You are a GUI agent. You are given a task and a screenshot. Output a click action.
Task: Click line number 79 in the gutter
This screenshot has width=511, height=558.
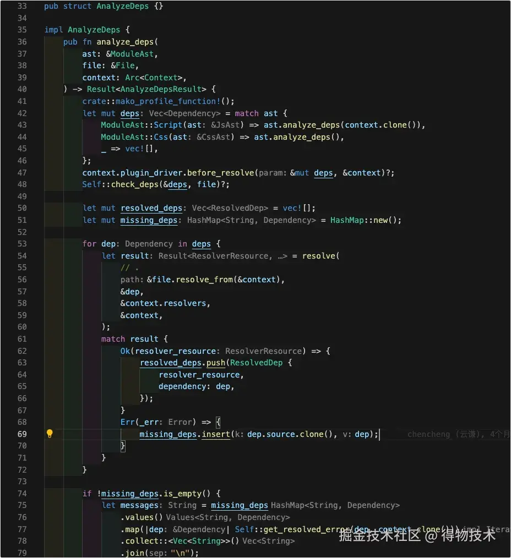point(22,552)
